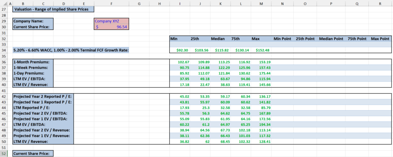The height and width of the screenshot is (157, 393).
Task: Select row 52 header
Action: pyautogui.click(x=4, y=154)
